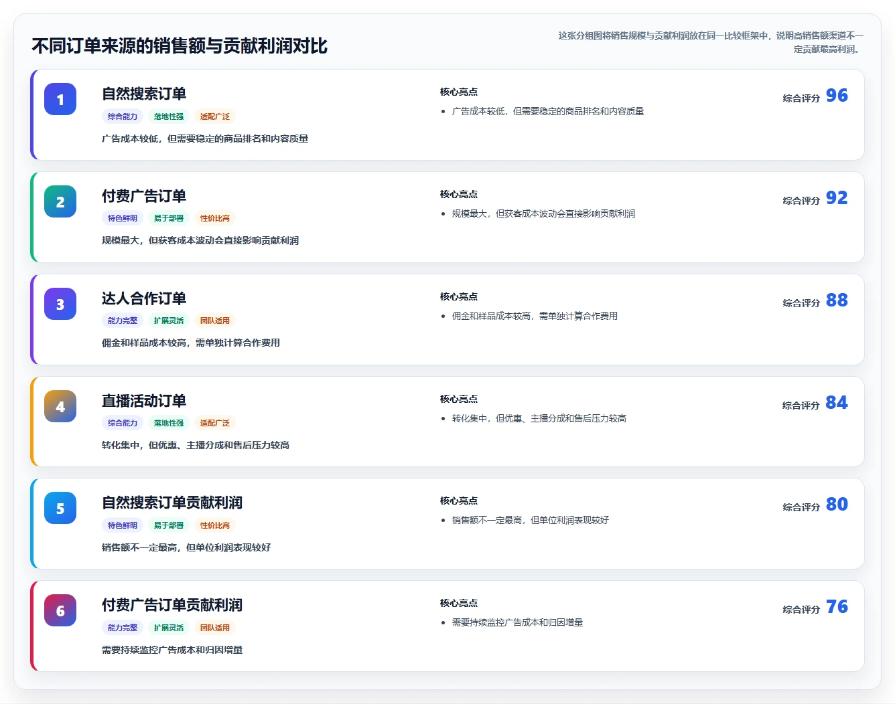Click description 规模最大 under 付费广告订单 tags
This screenshot has width=895, height=704.
tap(200, 240)
